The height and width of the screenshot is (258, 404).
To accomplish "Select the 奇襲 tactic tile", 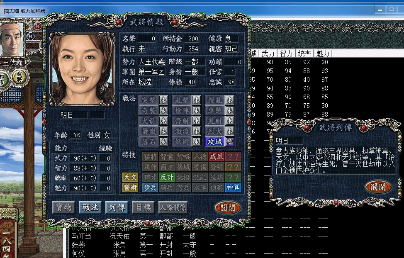I will [148, 110].
